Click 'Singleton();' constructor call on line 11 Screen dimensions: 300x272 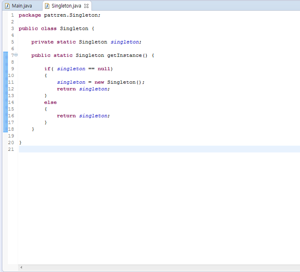[126, 82]
